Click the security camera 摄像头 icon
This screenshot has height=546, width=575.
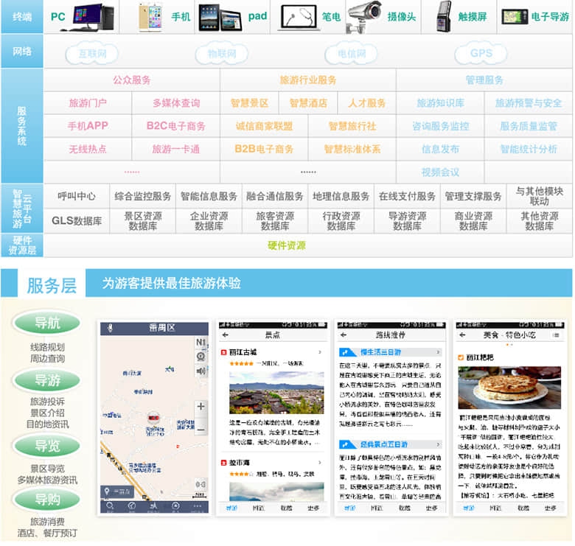[362, 15]
